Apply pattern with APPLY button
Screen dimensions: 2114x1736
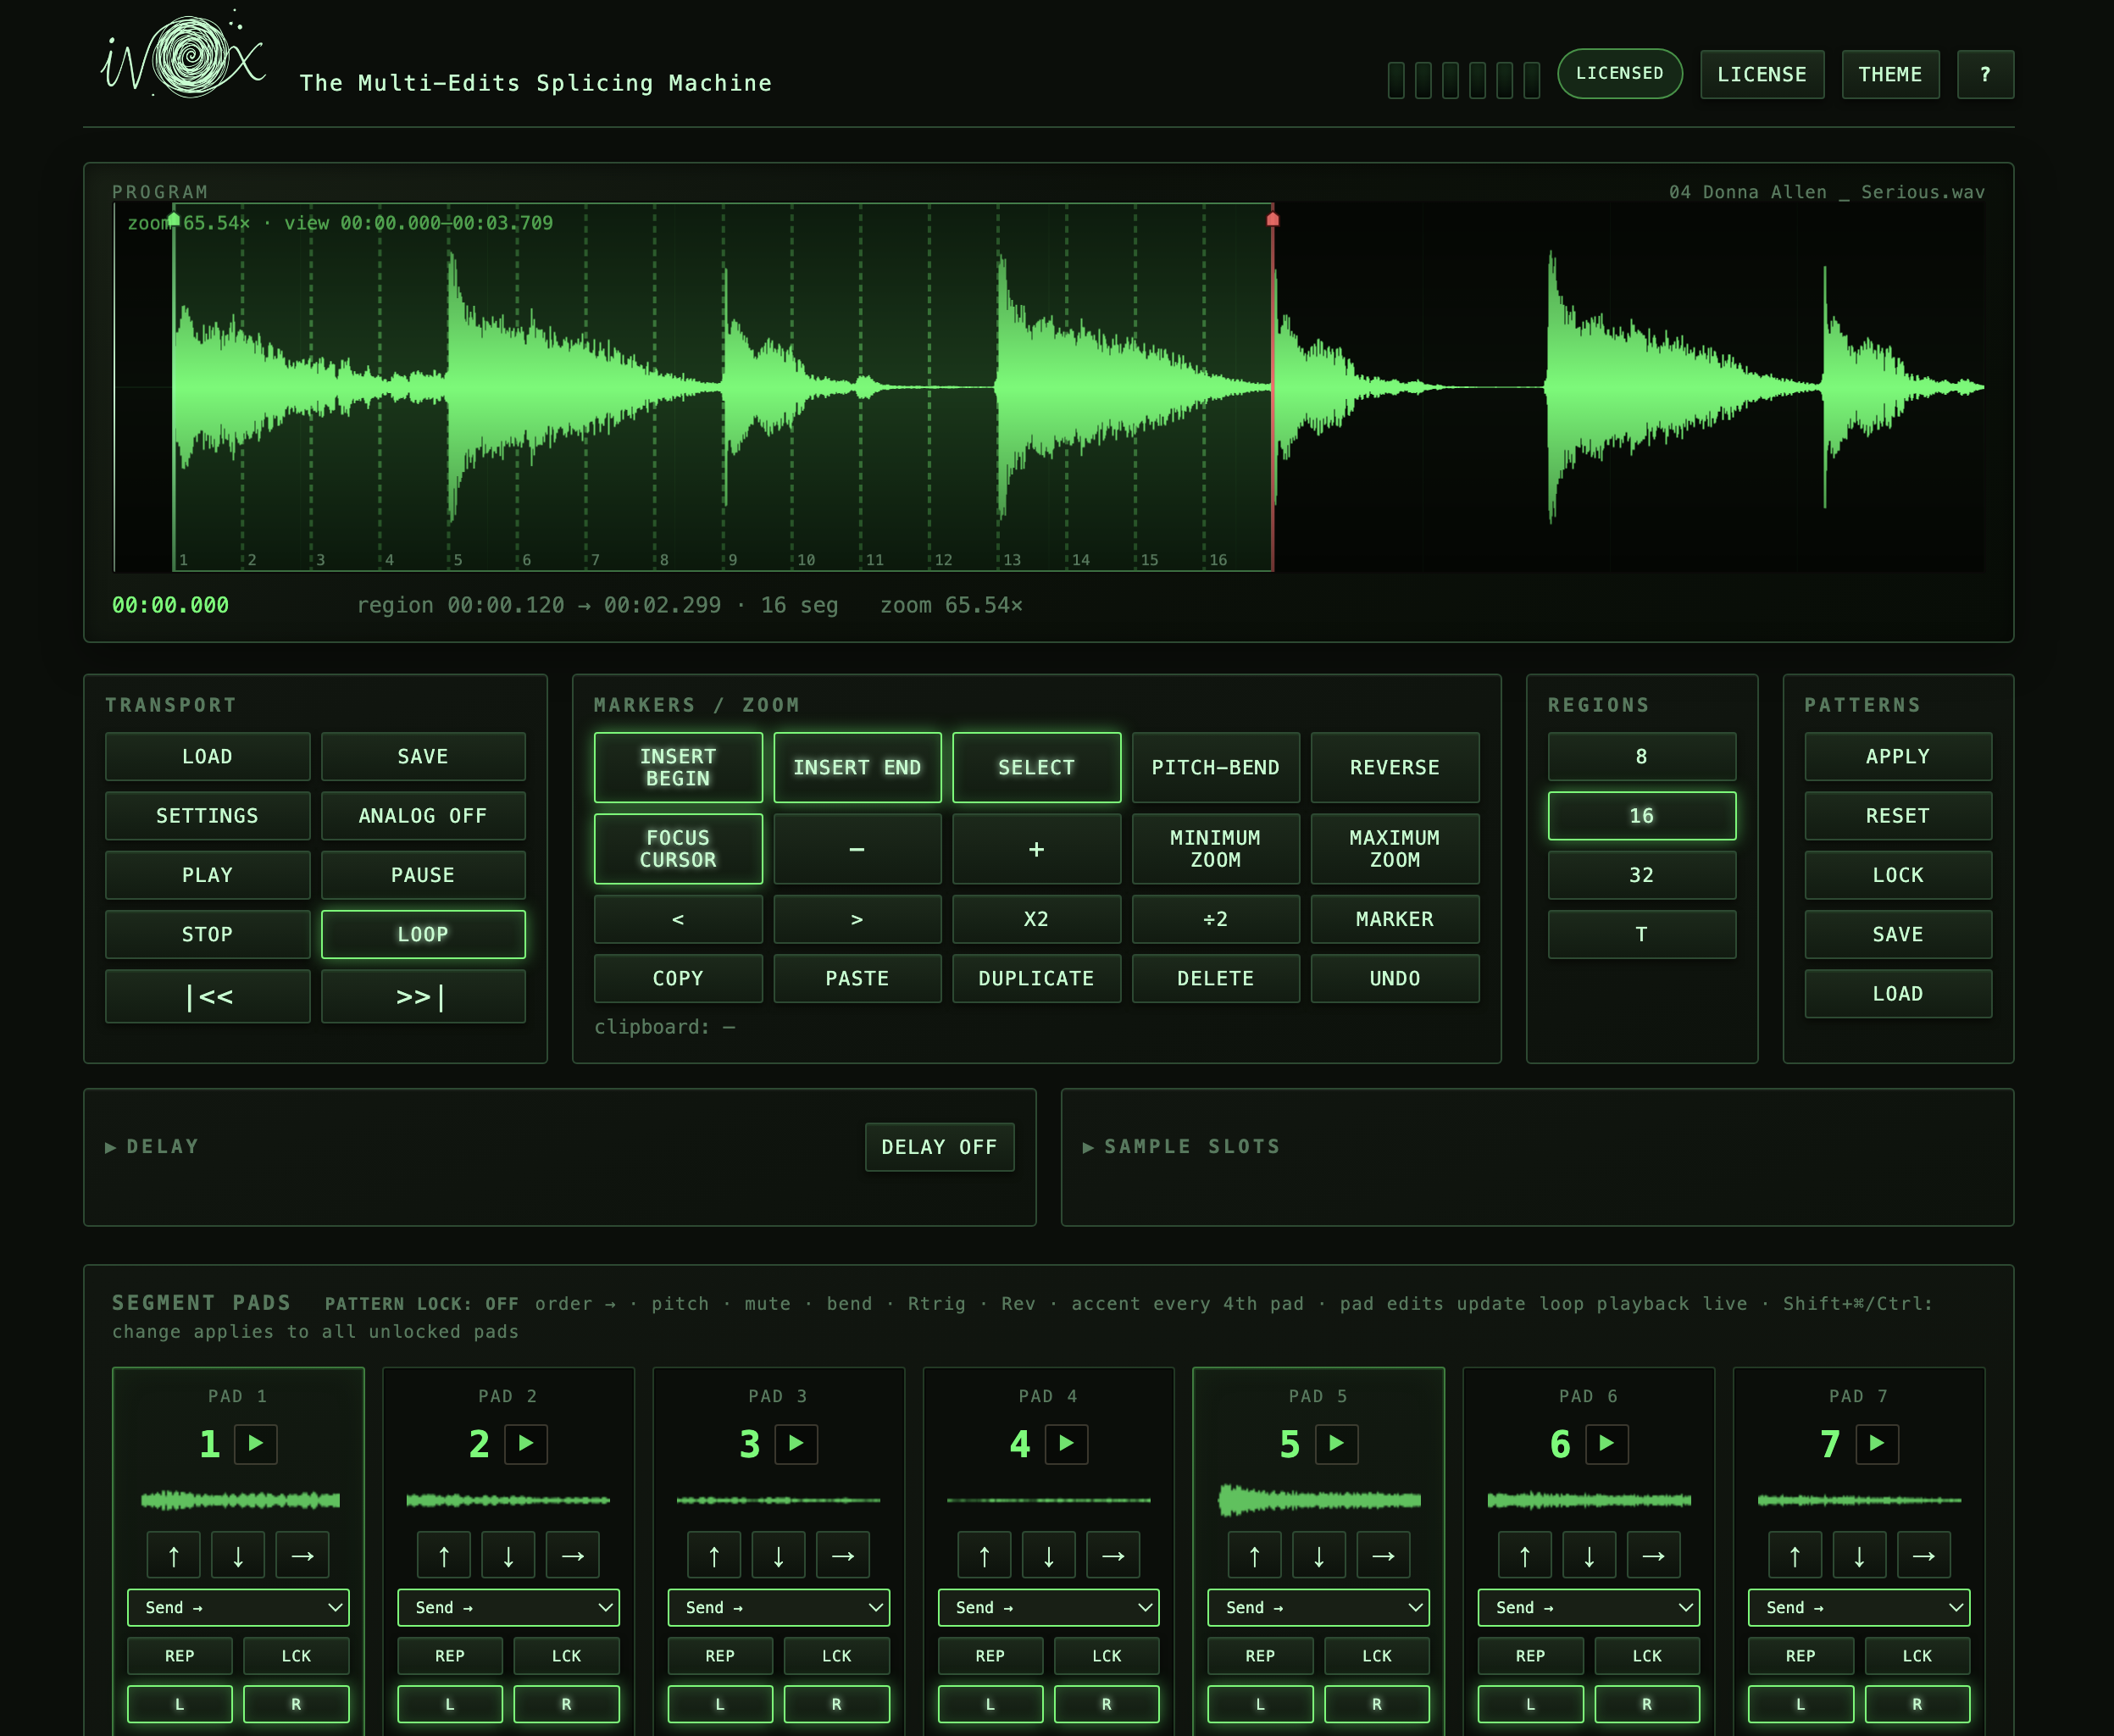click(x=1897, y=757)
